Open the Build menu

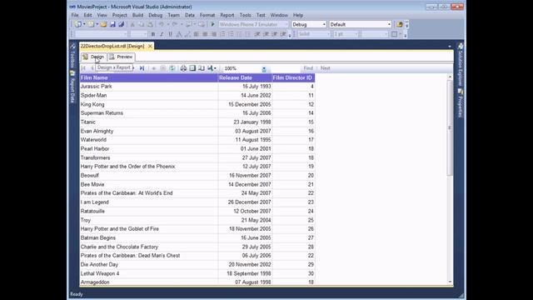[137, 15]
